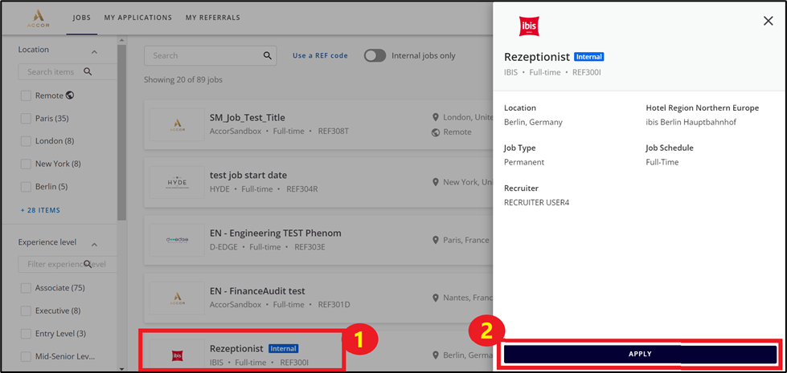Click the Accor logo in header
The height and width of the screenshot is (373, 787).
coord(38,18)
